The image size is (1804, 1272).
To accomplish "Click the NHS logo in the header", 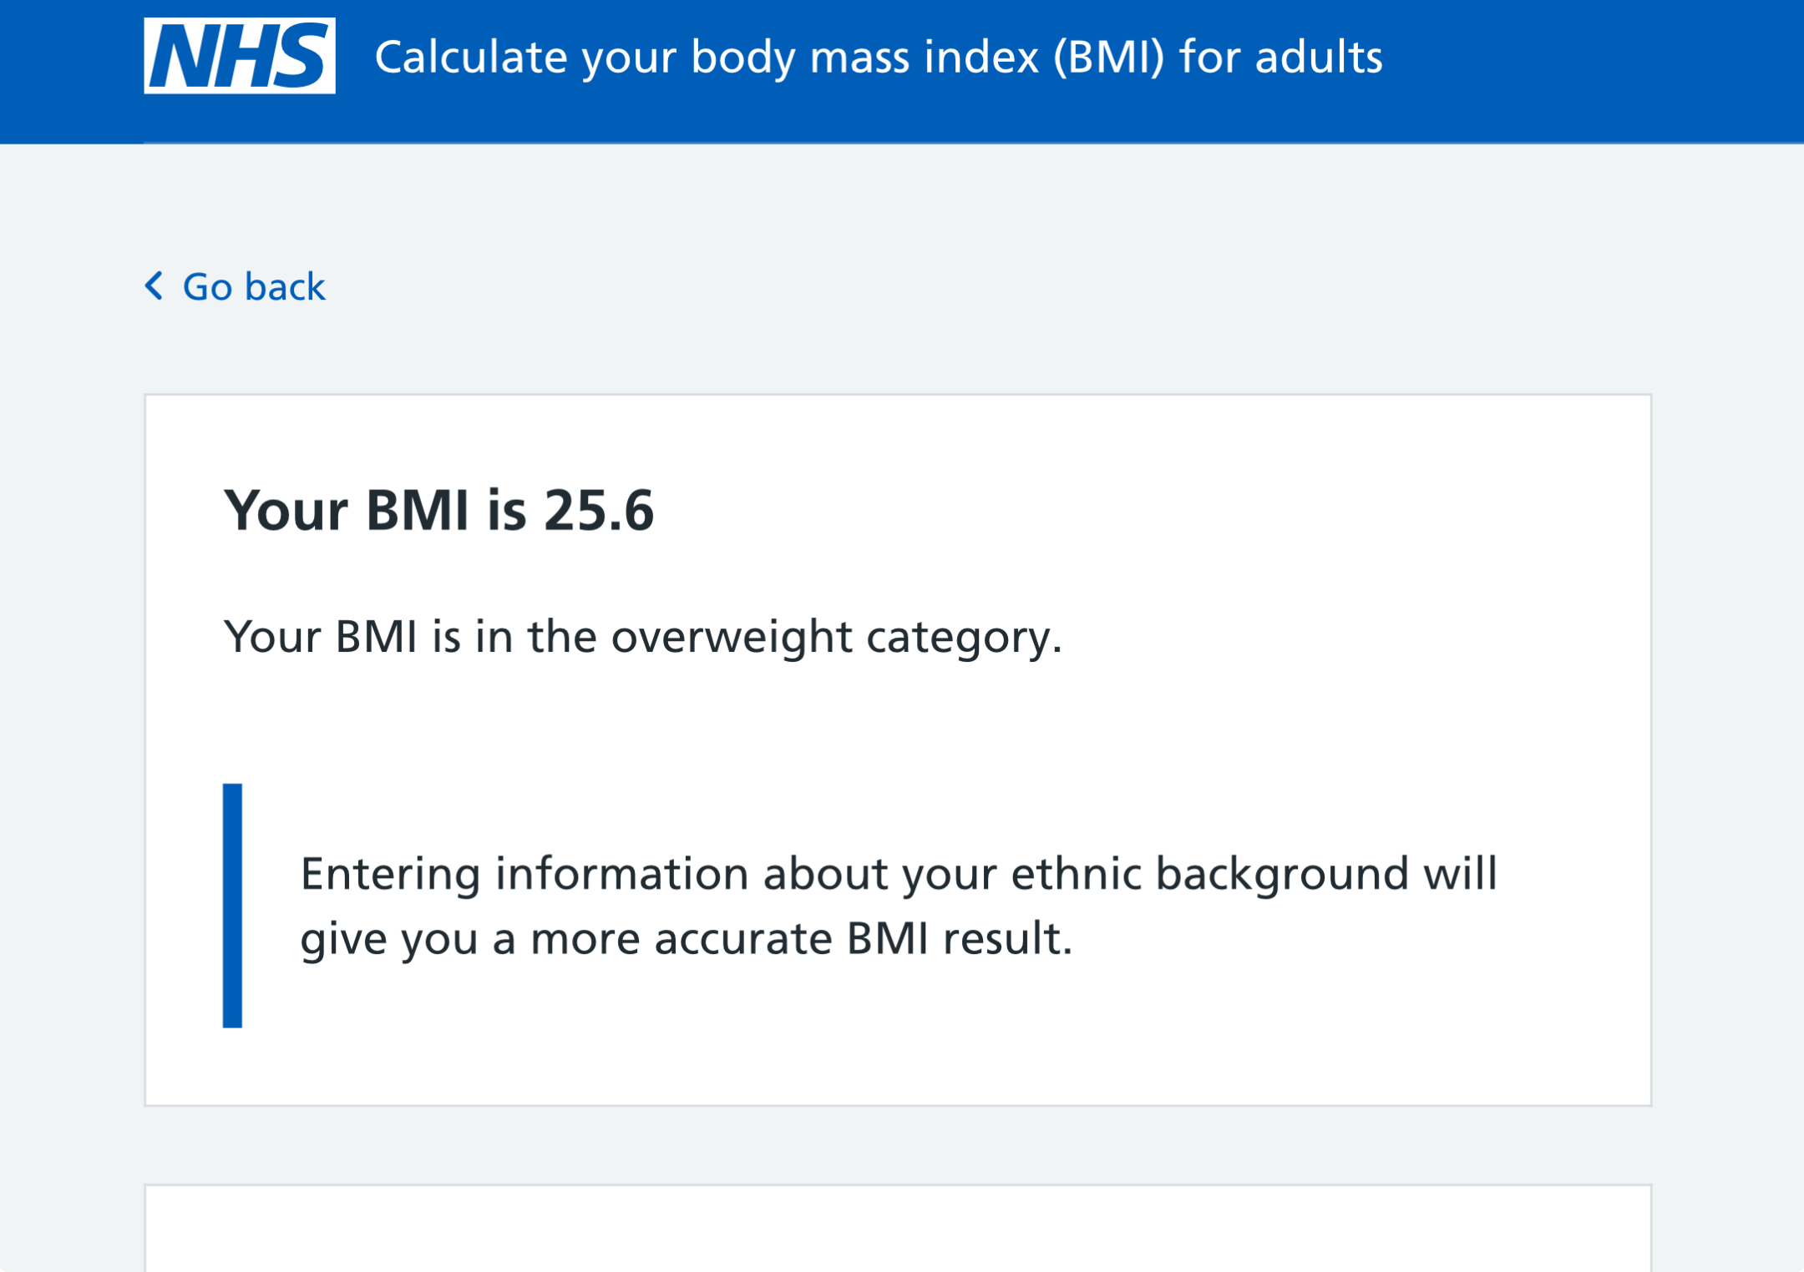I will (x=240, y=56).
